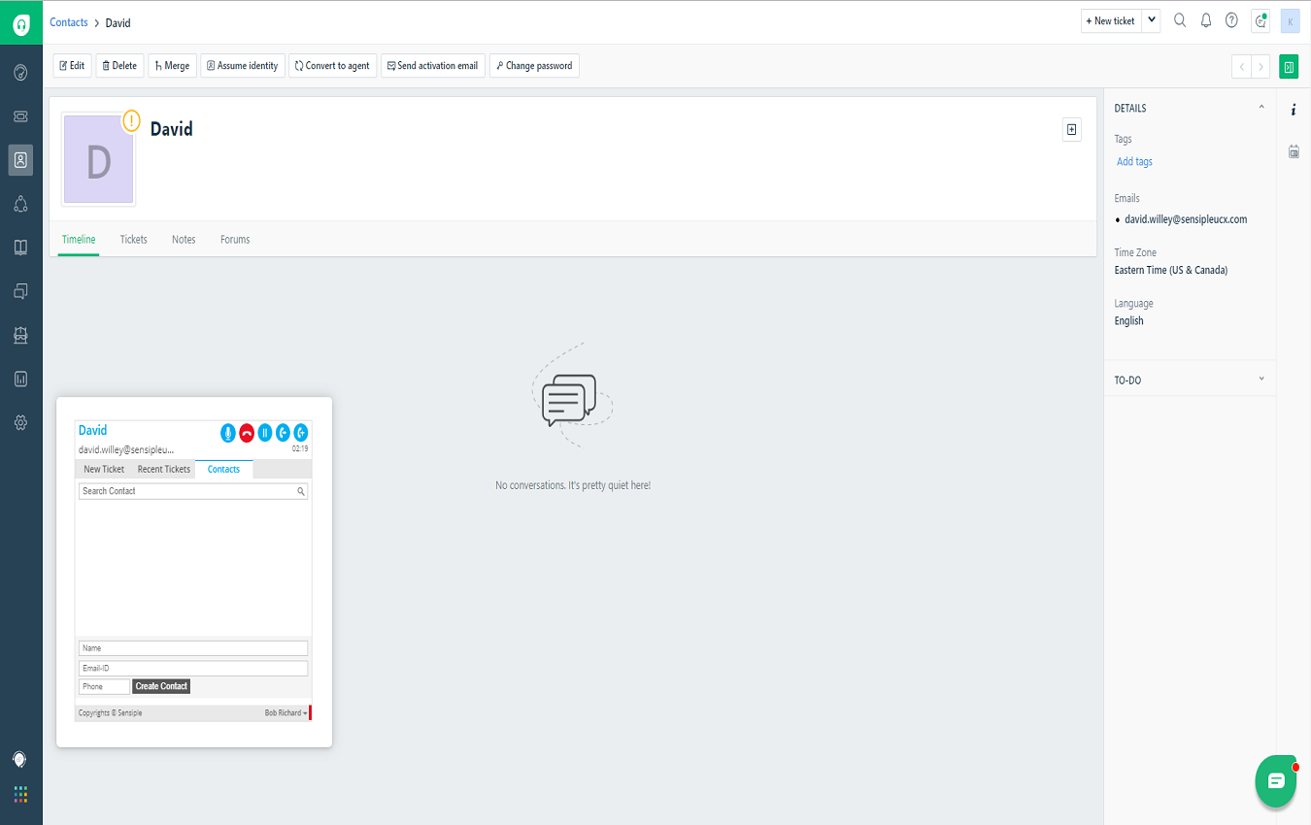Open the Admin settings gear in the sidebar
This screenshot has width=1311, height=825.
[20, 422]
